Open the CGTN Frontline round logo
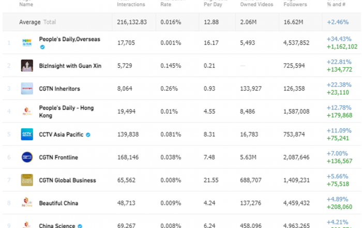Image resolution: width=362 pixels, height=228 pixels. pyautogui.click(x=27, y=157)
